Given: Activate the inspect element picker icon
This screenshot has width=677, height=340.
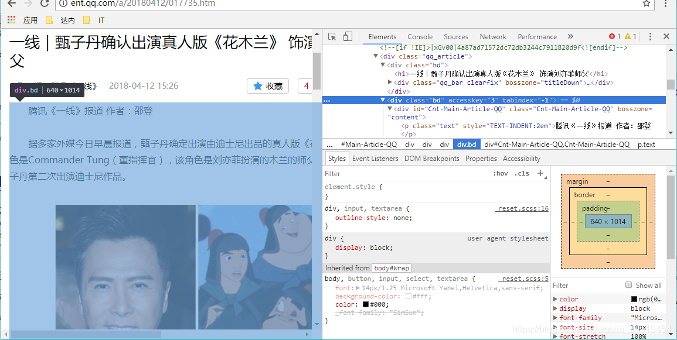Looking at the screenshot, I should (332, 37).
